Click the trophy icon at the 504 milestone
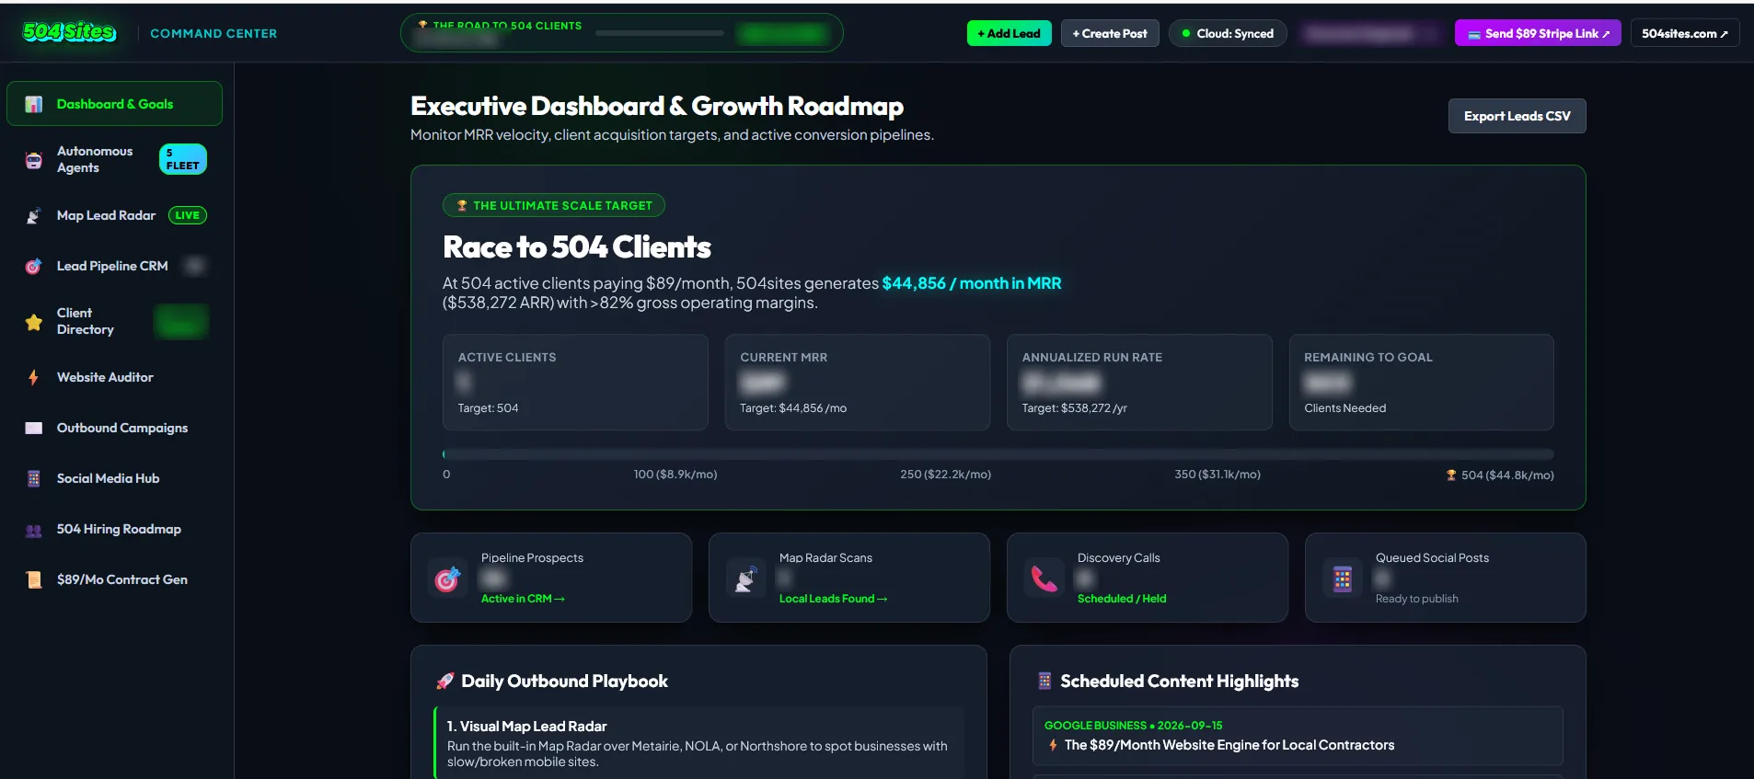The image size is (1754, 779). click(x=1451, y=475)
